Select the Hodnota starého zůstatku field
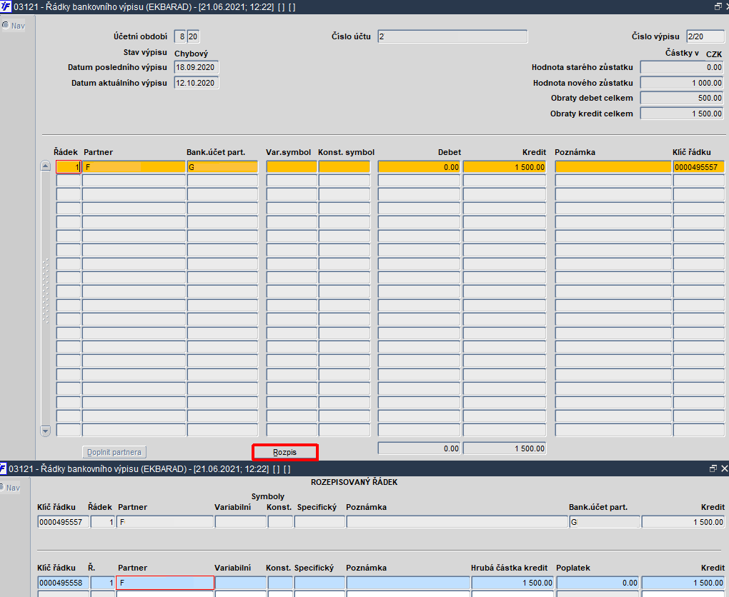Image resolution: width=729 pixels, height=597 pixels. click(682, 67)
